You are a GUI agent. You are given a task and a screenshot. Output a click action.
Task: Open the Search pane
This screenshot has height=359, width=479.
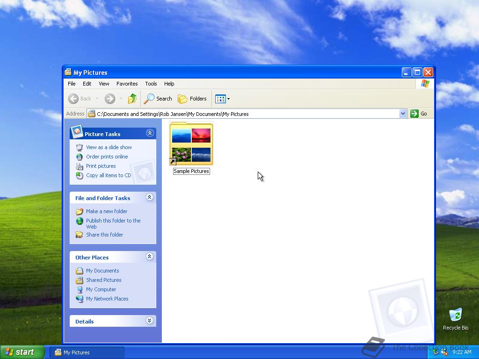coord(158,99)
